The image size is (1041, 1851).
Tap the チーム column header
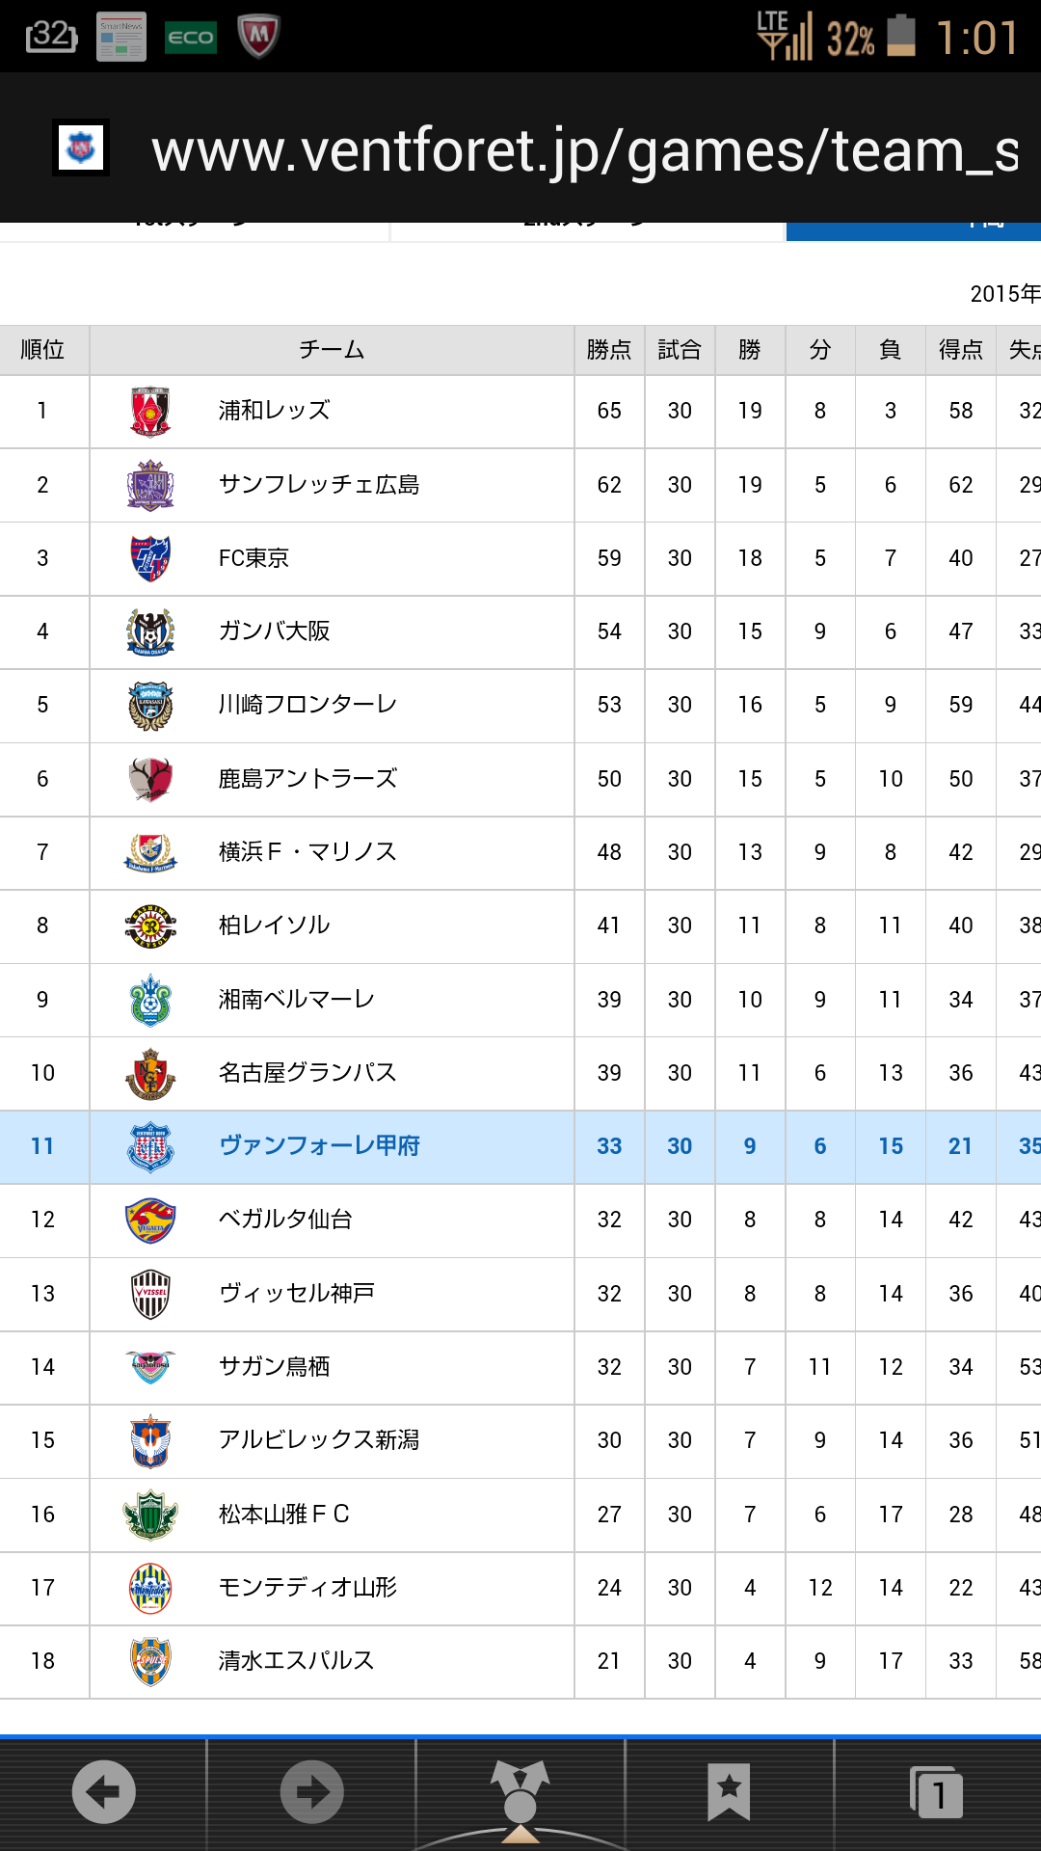point(332,350)
